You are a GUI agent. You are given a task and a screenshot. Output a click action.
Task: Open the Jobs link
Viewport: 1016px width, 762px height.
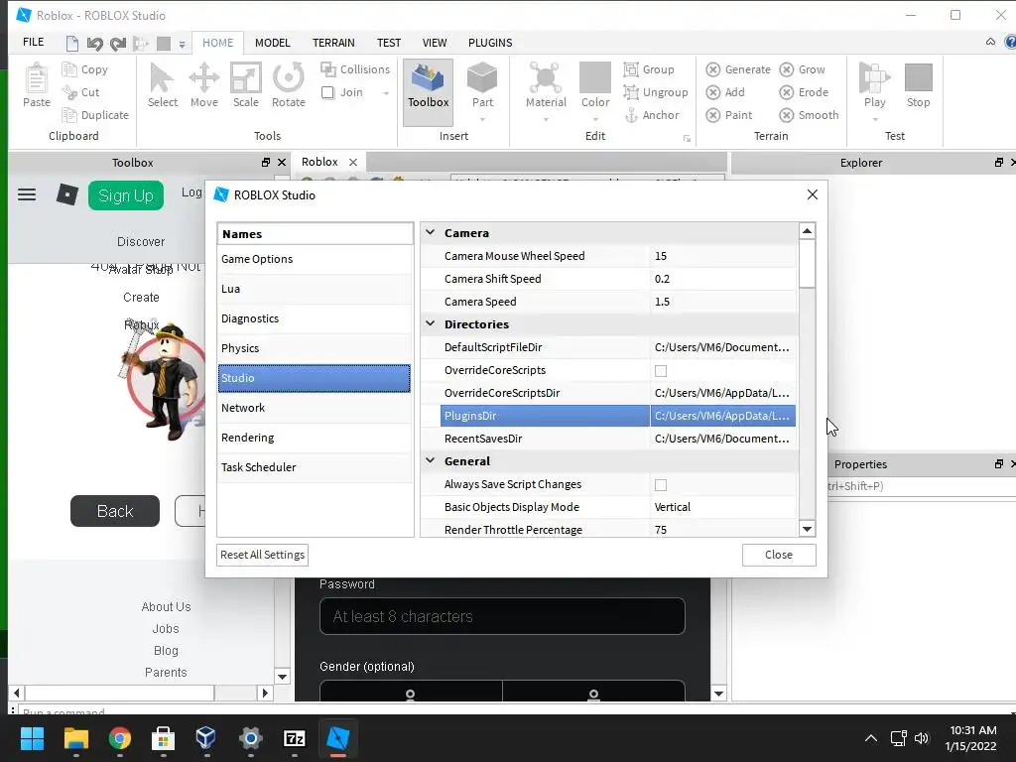click(x=166, y=628)
